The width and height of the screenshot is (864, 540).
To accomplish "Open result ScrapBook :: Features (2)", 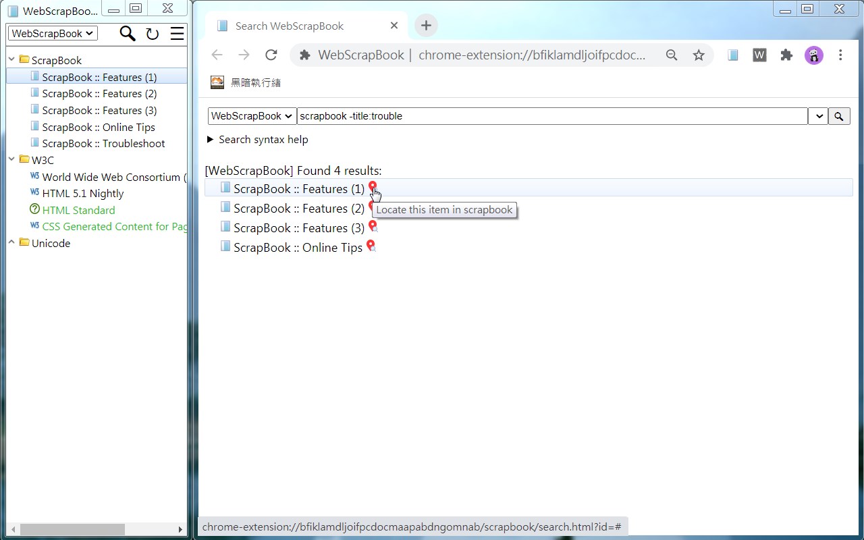I will click(299, 209).
